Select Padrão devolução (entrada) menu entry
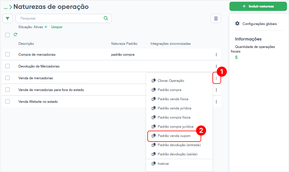The height and width of the screenshot is (172, 289). 179,145
